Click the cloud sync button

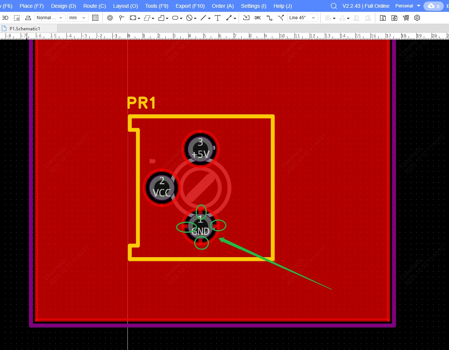pos(433,6)
